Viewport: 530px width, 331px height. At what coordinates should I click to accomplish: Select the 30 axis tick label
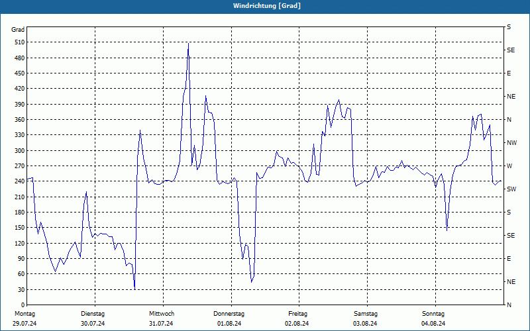point(21,289)
